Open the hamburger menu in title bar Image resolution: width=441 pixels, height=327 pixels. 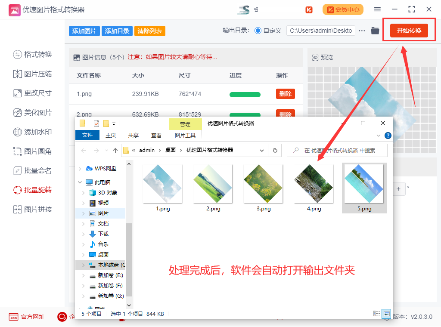377,9
